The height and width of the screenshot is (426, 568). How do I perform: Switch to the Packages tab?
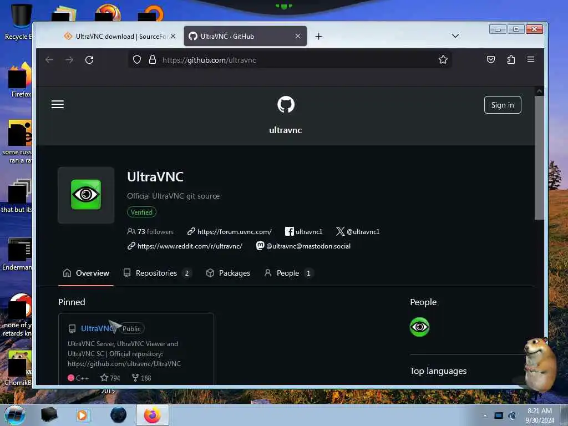pos(228,273)
